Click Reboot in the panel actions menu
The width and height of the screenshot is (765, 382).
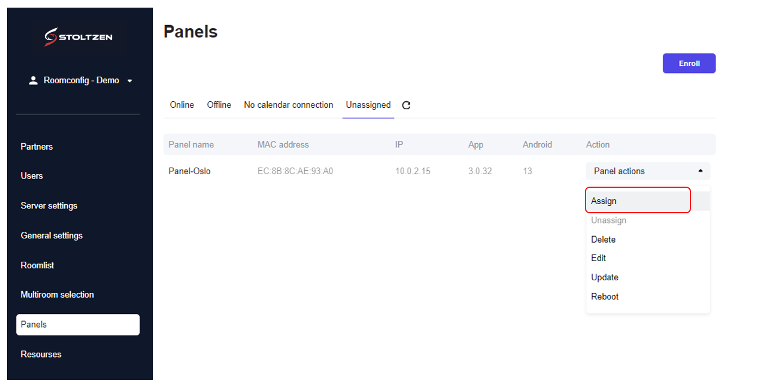click(x=604, y=297)
